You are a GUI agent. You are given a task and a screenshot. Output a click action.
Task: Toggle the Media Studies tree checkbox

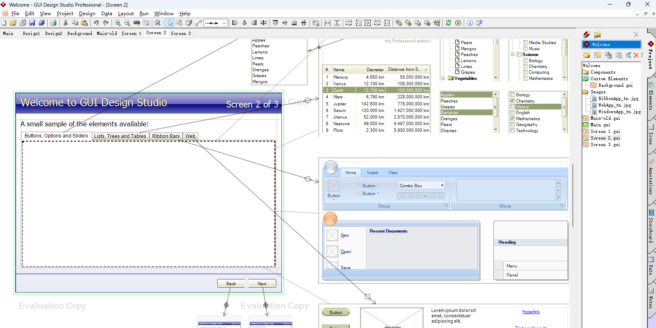(526, 42)
